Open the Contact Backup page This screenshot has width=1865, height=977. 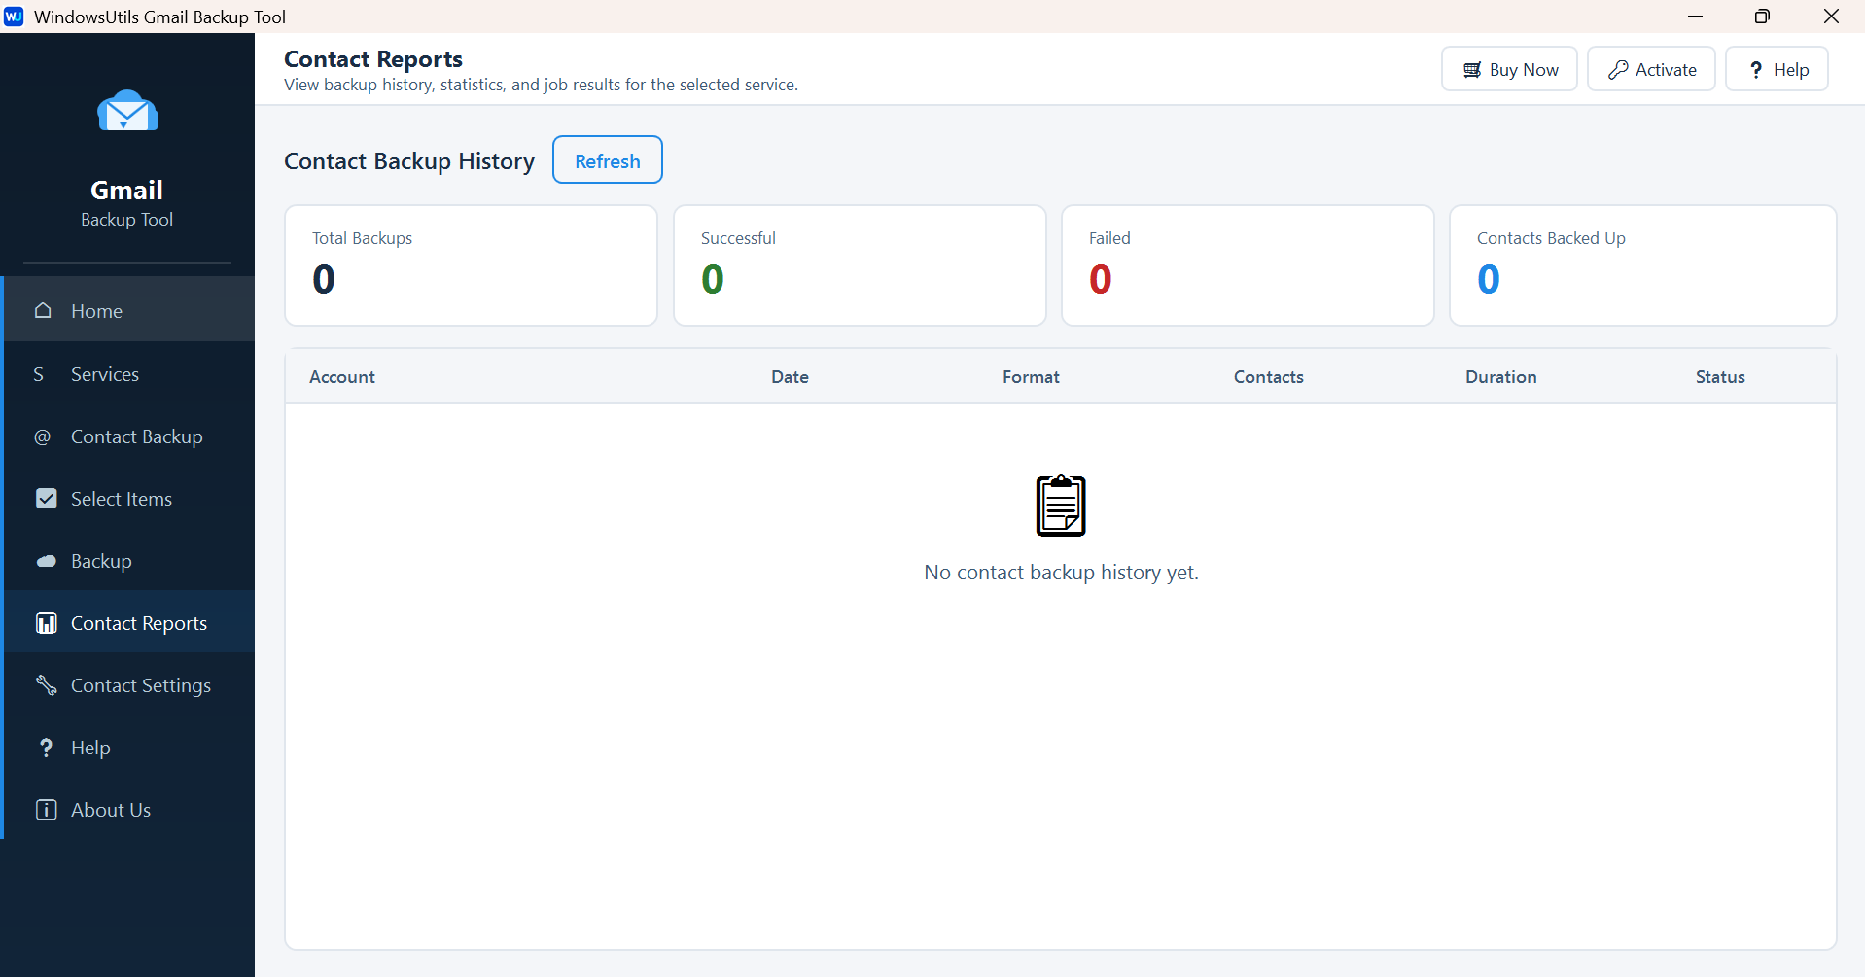[129, 436]
